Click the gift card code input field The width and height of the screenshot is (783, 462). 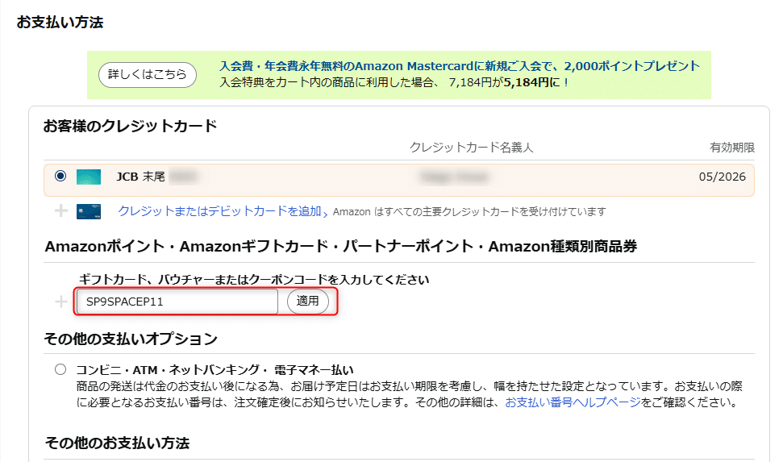[x=177, y=302]
